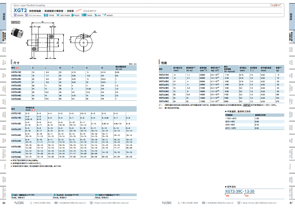
Task: Click the Couplicon brand logo
Action: 276,5
